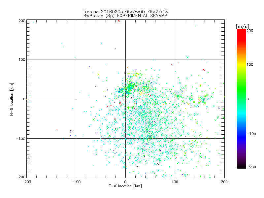Click the colorbar's '200' top label
Screen dimensions: 264x198
click(250, 31)
